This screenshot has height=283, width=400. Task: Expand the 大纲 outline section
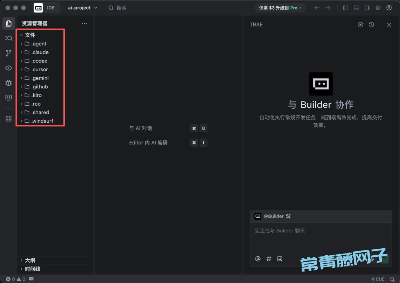point(30,260)
